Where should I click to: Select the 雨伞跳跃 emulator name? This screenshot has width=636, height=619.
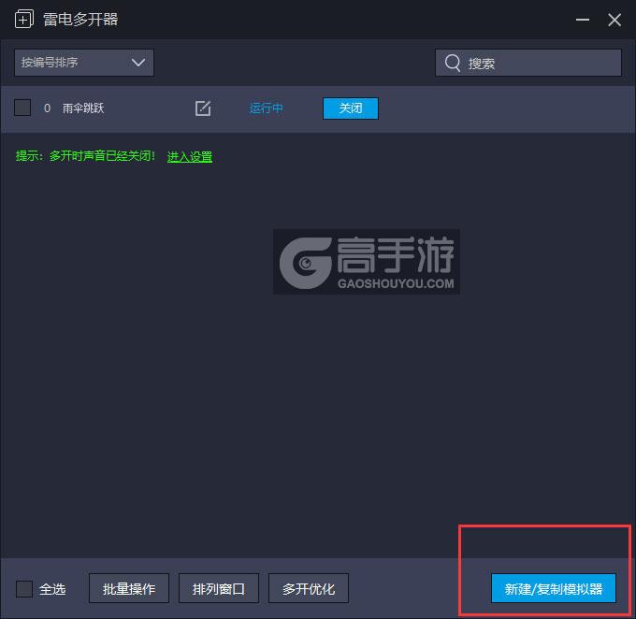[83, 108]
